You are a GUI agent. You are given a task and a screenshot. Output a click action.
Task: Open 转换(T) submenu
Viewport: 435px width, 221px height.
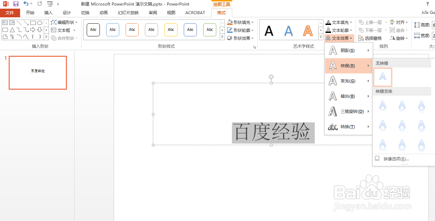[349, 127]
